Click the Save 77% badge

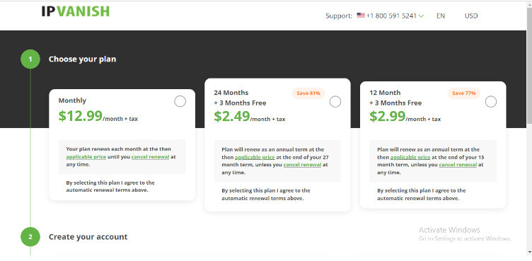[464, 93]
